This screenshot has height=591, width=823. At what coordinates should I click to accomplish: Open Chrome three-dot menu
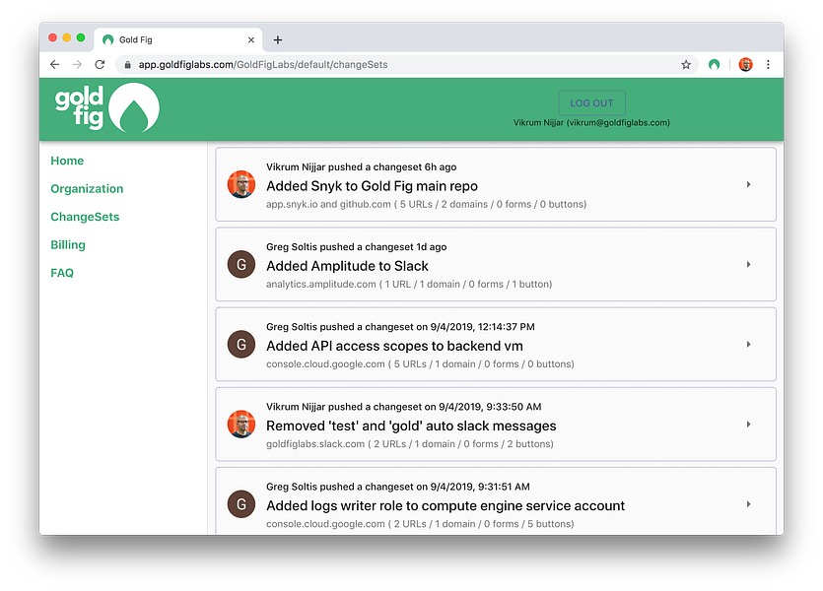(768, 64)
